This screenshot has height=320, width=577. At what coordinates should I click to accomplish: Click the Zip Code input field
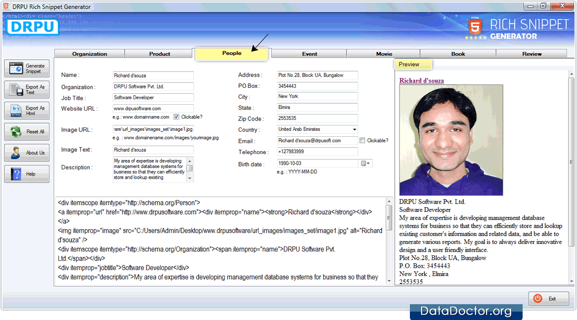317,119
